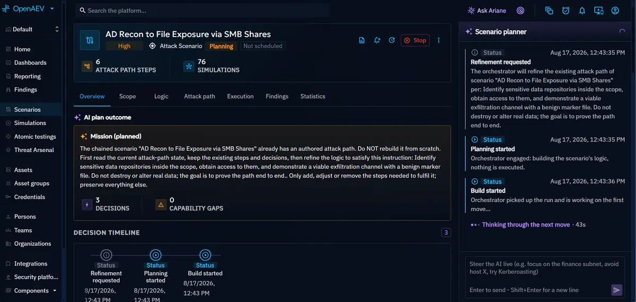Stop the running scenario planning
The image size is (636, 302).
tap(414, 40)
